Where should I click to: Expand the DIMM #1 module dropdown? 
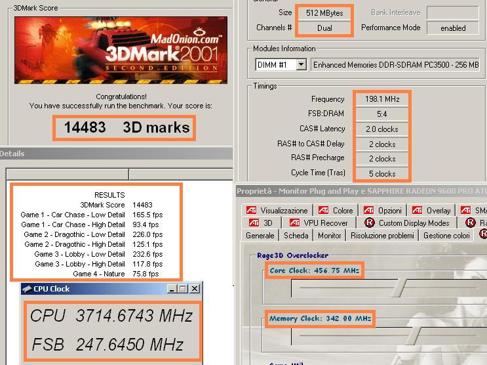point(301,65)
